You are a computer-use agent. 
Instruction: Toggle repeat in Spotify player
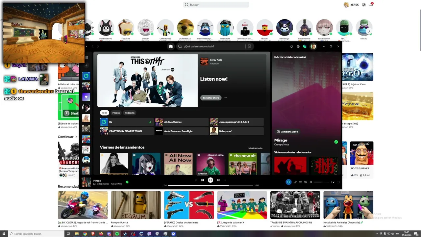tap(225, 180)
